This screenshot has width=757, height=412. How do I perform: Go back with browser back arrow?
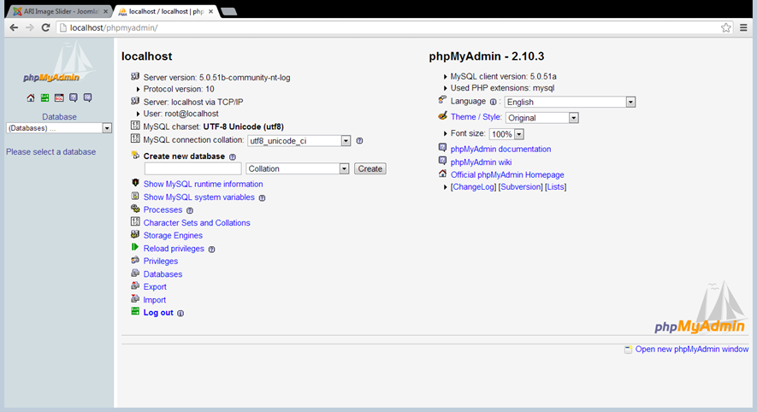click(14, 28)
